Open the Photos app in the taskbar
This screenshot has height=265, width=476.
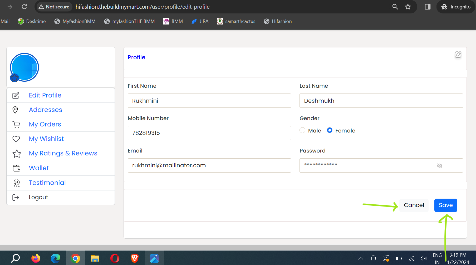(154, 258)
